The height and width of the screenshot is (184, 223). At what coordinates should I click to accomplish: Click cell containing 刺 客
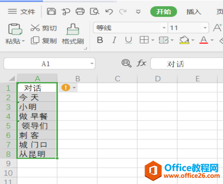(x=37, y=135)
